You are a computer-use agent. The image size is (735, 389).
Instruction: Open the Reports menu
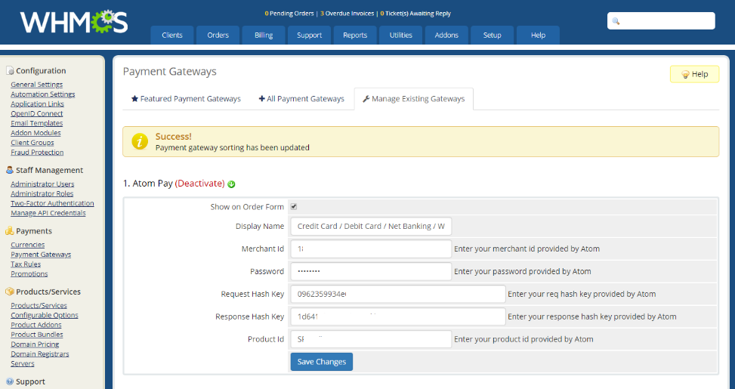[355, 36]
